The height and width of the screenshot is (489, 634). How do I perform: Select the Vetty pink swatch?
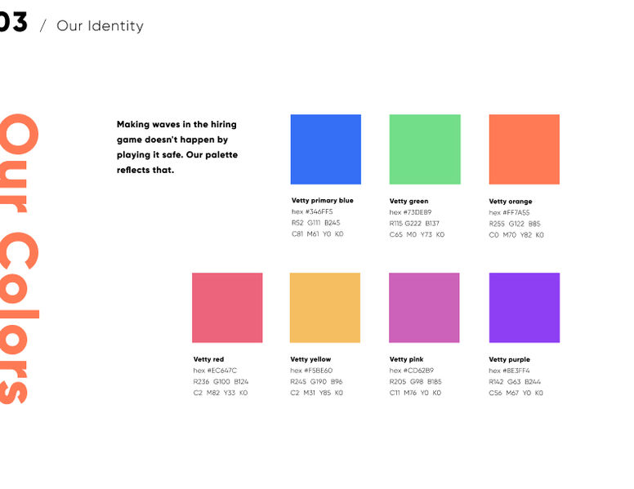424,308
